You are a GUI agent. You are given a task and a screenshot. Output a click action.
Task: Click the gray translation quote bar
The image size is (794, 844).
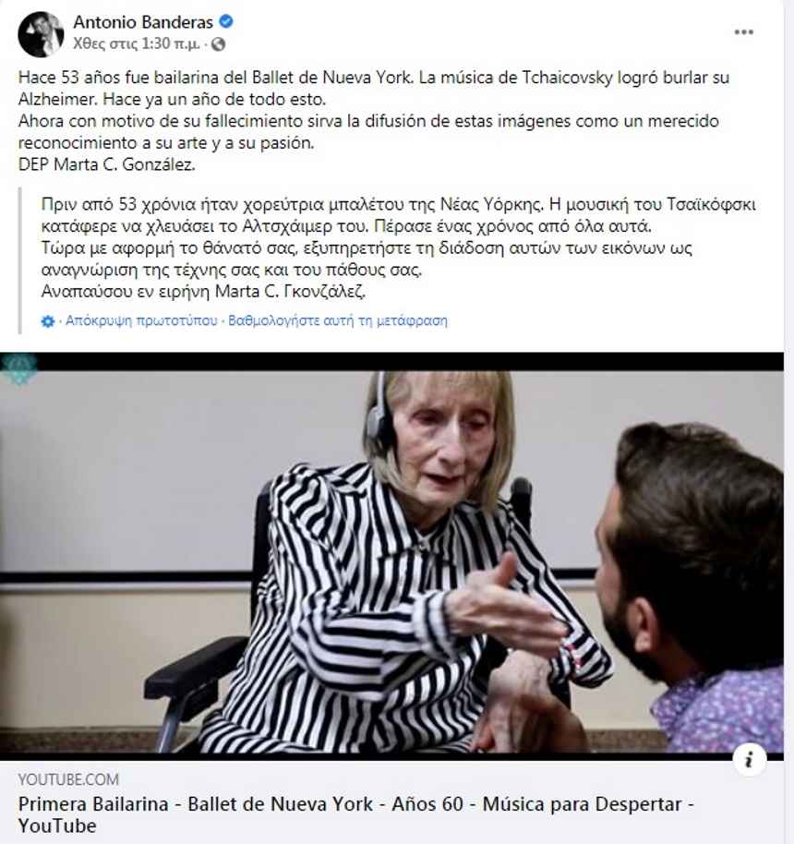point(20,260)
